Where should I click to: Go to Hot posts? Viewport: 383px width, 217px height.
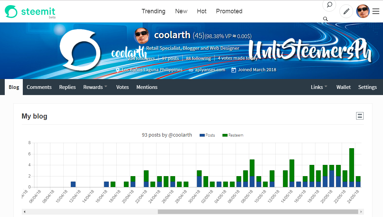[x=202, y=11]
